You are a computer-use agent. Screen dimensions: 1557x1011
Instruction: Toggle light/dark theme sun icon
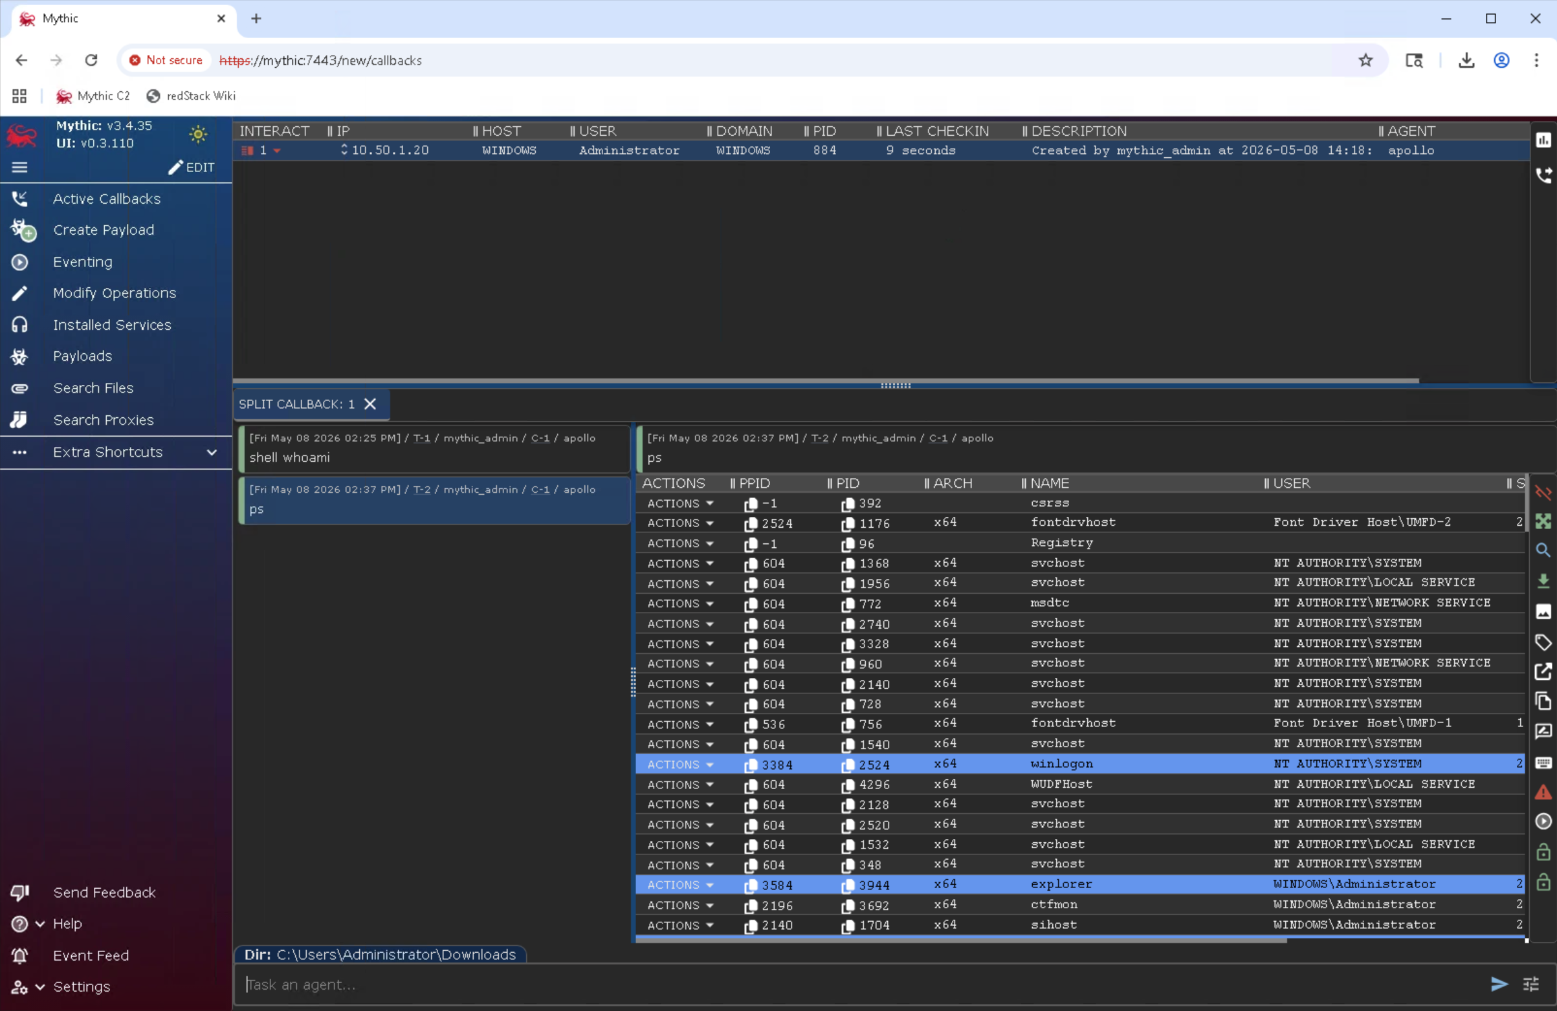click(x=198, y=134)
